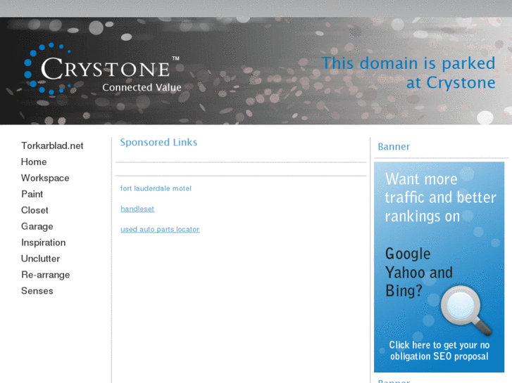
Task: Follow the fort lauderdale motel link
Action: 156,188
